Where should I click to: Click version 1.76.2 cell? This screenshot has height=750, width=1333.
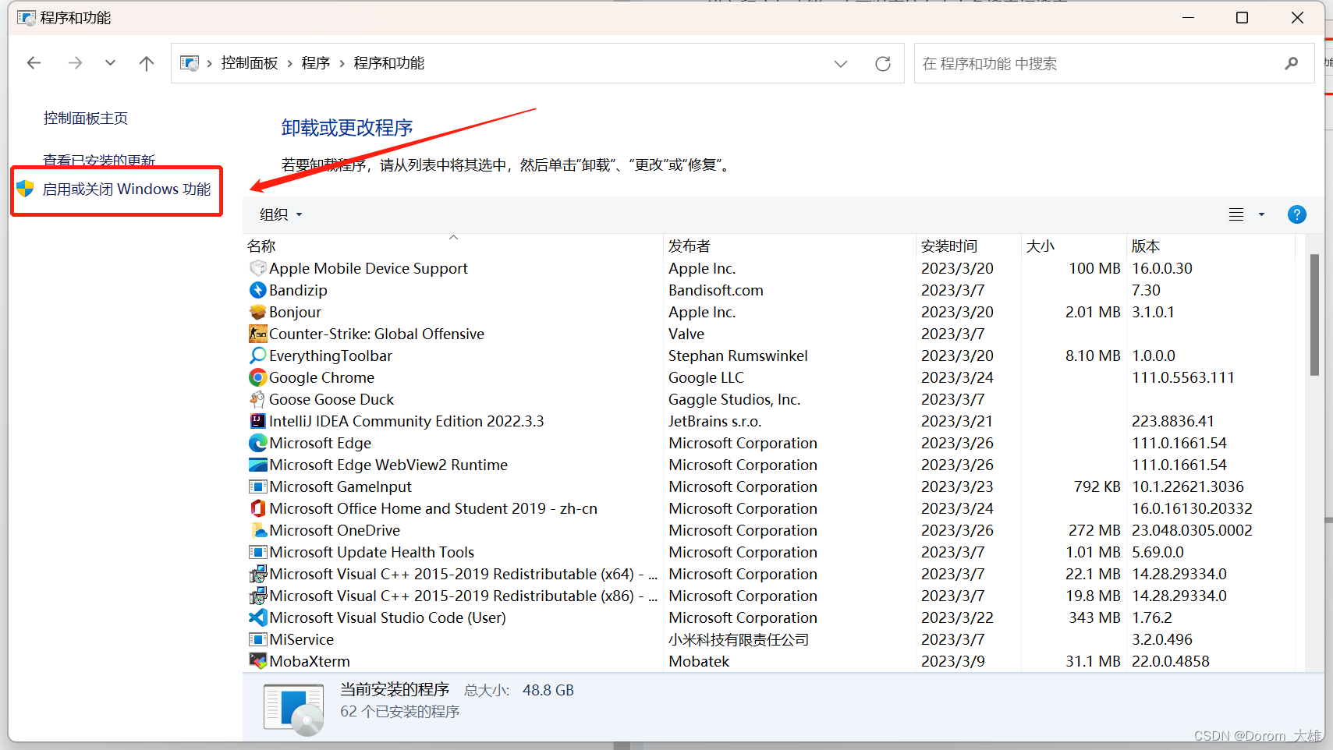pos(1152,617)
